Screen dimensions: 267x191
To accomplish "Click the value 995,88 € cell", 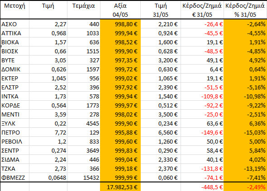I will tap(120, 132).
